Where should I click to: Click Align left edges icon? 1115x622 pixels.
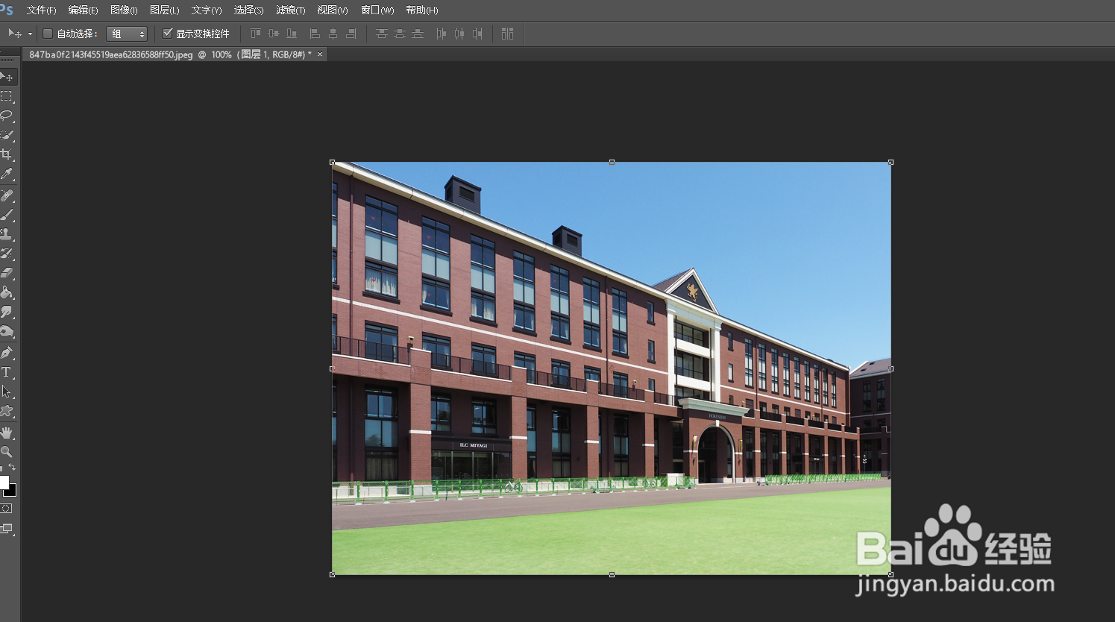pyautogui.click(x=315, y=34)
